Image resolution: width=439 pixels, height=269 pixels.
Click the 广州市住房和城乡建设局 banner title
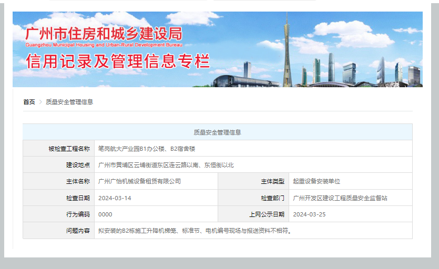click(x=104, y=34)
